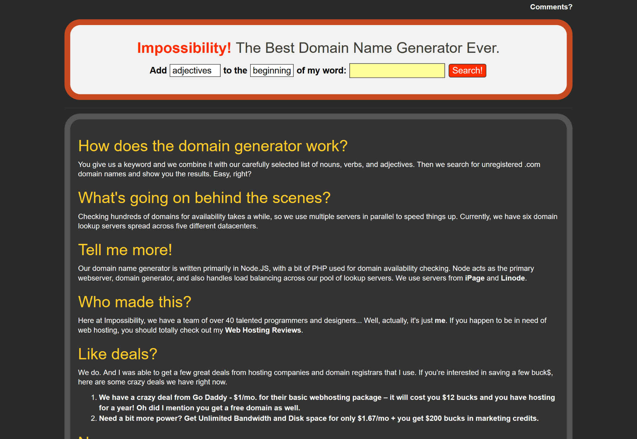Click the 'Like deals?' heading
The height and width of the screenshot is (439, 637).
coord(117,354)
